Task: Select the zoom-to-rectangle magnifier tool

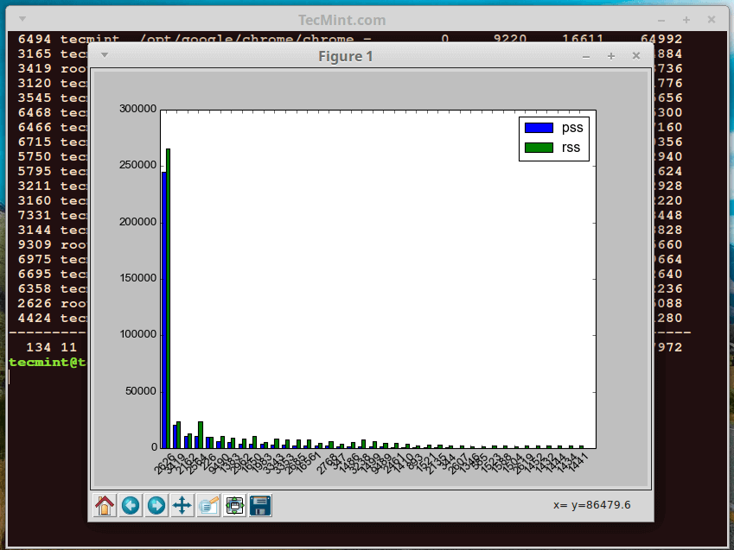Action: tap(208, 505)
